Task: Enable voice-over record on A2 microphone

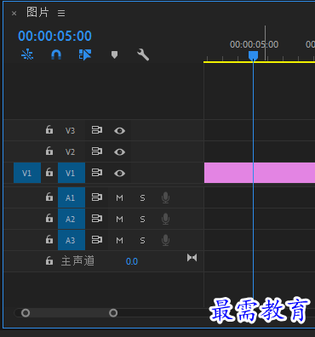Action: coord(165,219)
